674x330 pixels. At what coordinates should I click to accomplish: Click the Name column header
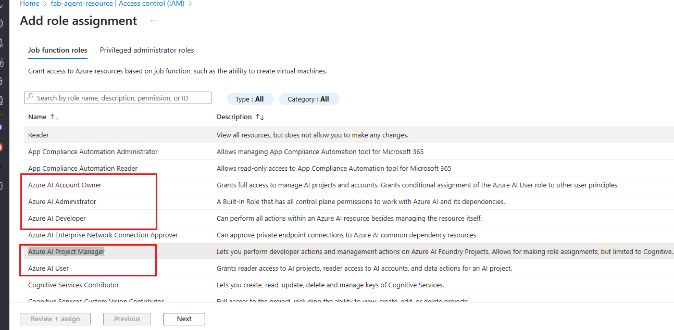38,117
